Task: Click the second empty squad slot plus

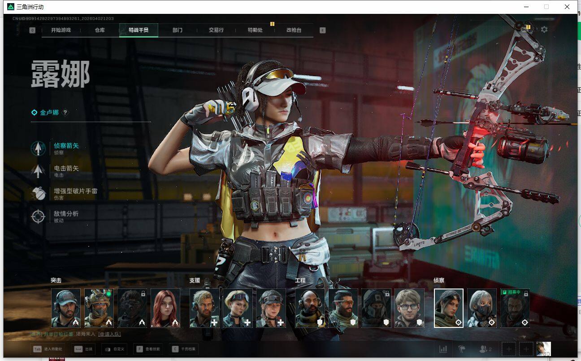Action: pyautogui.click(x=526, y=349)
